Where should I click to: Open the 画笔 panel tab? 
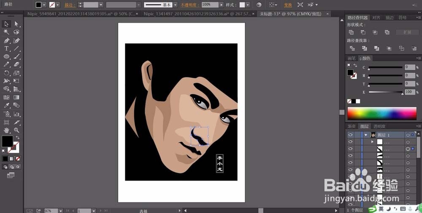tap(352, 58)
